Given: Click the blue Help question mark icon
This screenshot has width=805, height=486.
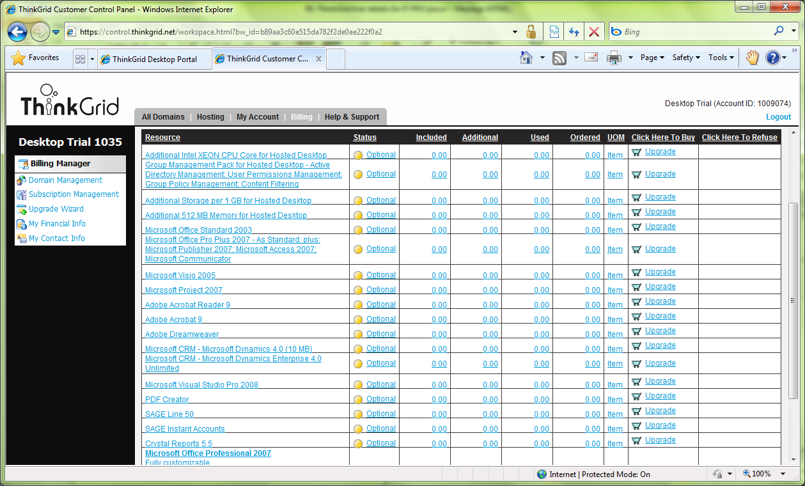Looking at the screenshot, I should pos(772,58).
